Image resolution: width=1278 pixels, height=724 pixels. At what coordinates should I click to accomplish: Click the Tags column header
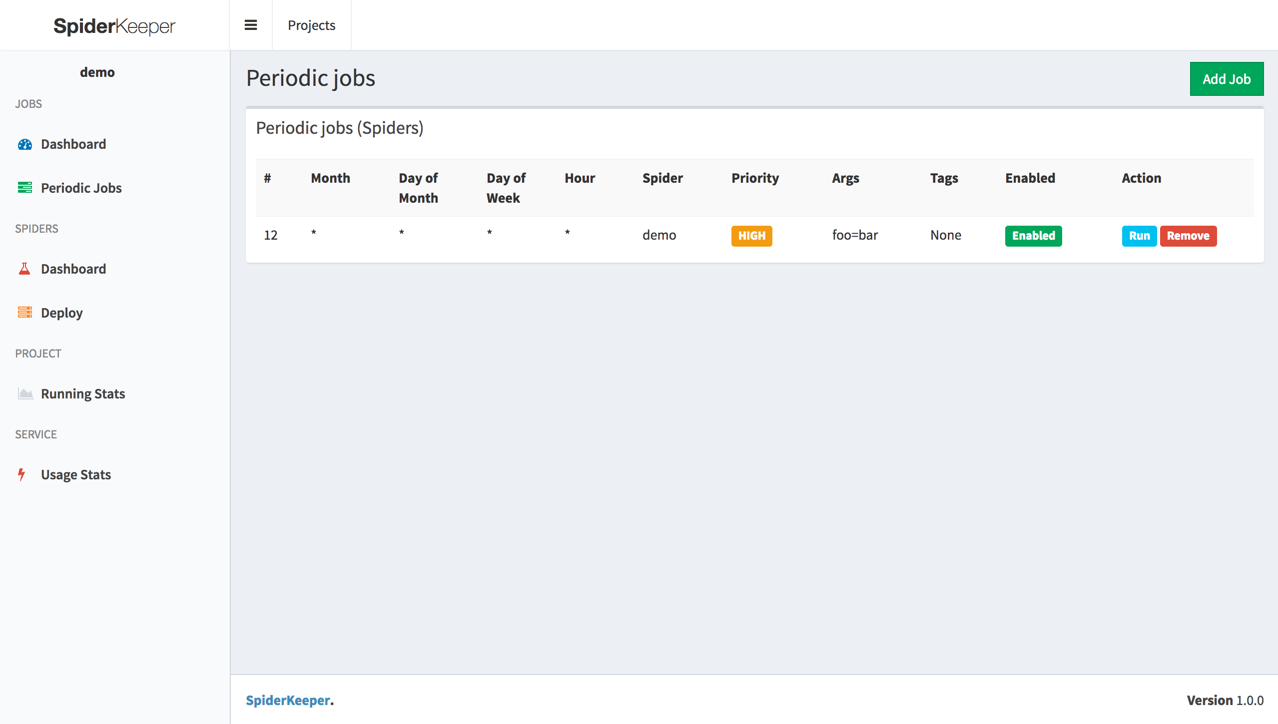pyautogui.click(x=944, y=178)
